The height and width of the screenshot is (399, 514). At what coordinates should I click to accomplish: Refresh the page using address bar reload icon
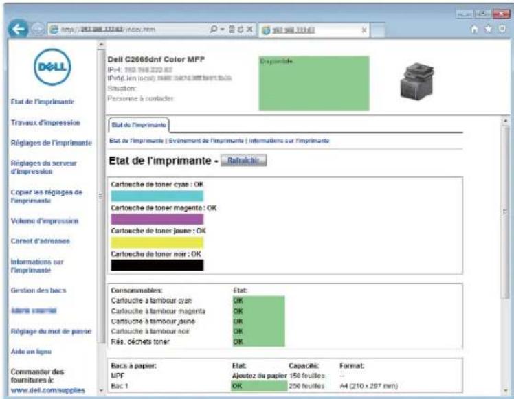(241, 29)
